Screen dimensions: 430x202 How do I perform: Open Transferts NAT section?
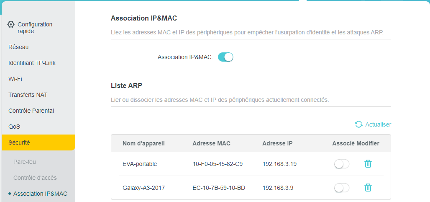28,95
